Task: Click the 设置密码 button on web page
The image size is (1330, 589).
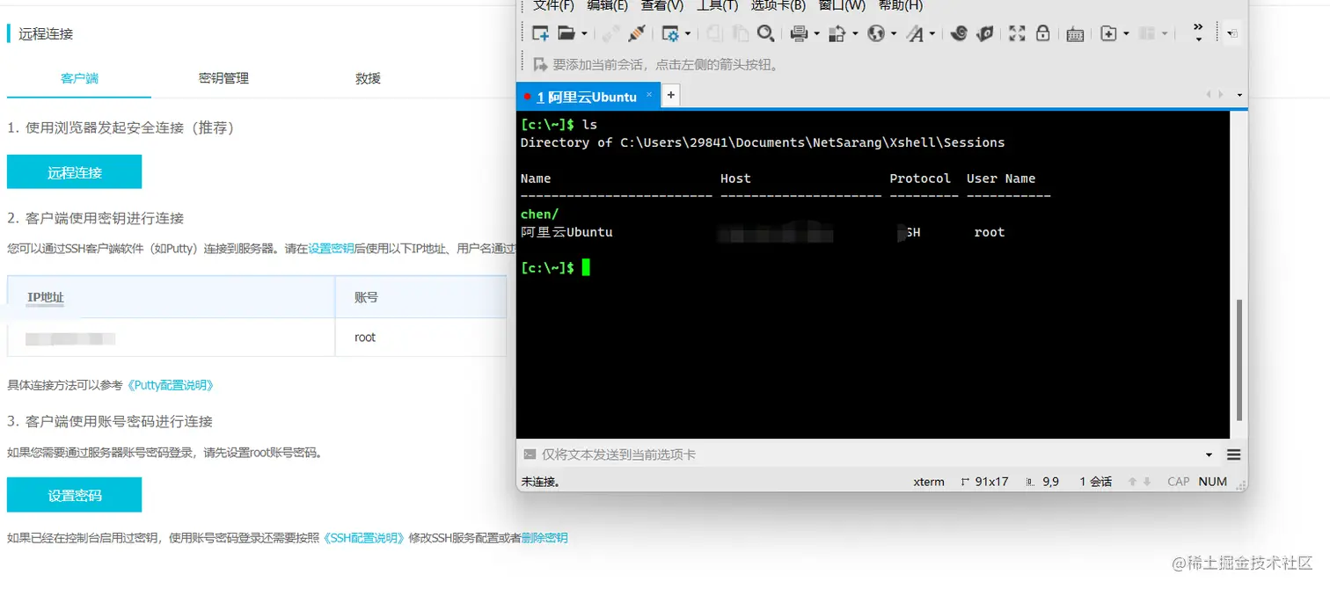Action: coord(75,495)
